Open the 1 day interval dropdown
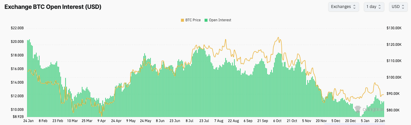This screenshot has width=411, height=125. 374,7
